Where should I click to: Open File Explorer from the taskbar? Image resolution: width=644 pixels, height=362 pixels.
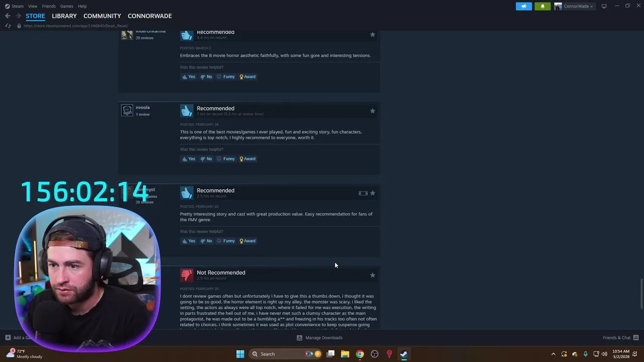345,354
